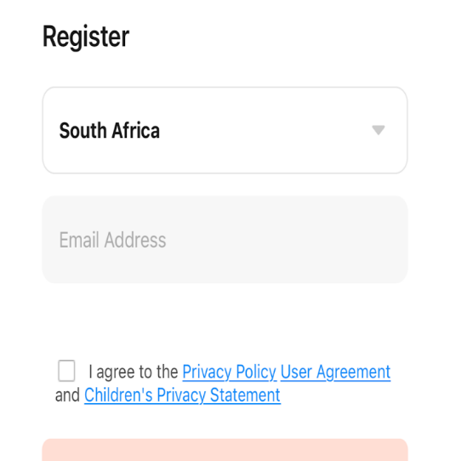The image size is (450, 461).
Task: Enable consent with the square checkbox
Action: click(66, 371)
